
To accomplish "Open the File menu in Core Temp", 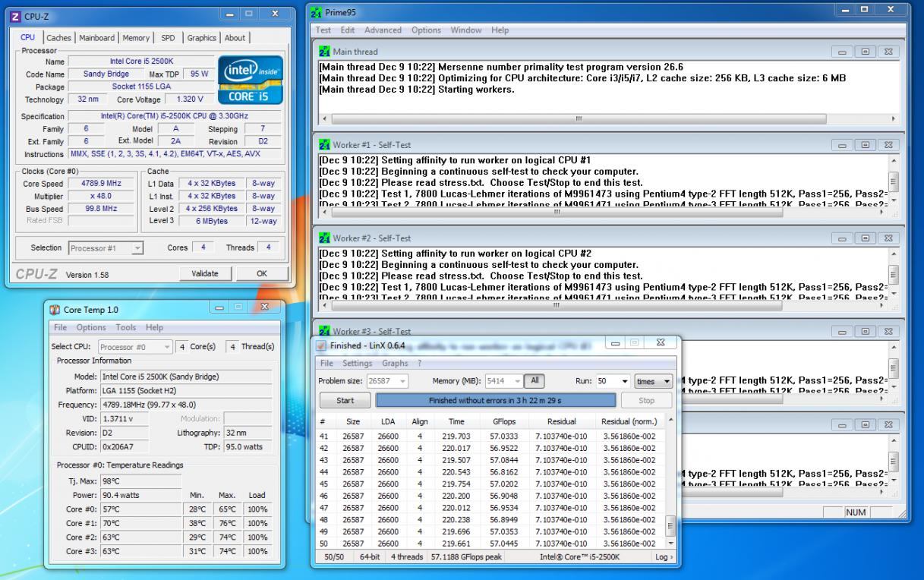I will click(x=59, y=327).
